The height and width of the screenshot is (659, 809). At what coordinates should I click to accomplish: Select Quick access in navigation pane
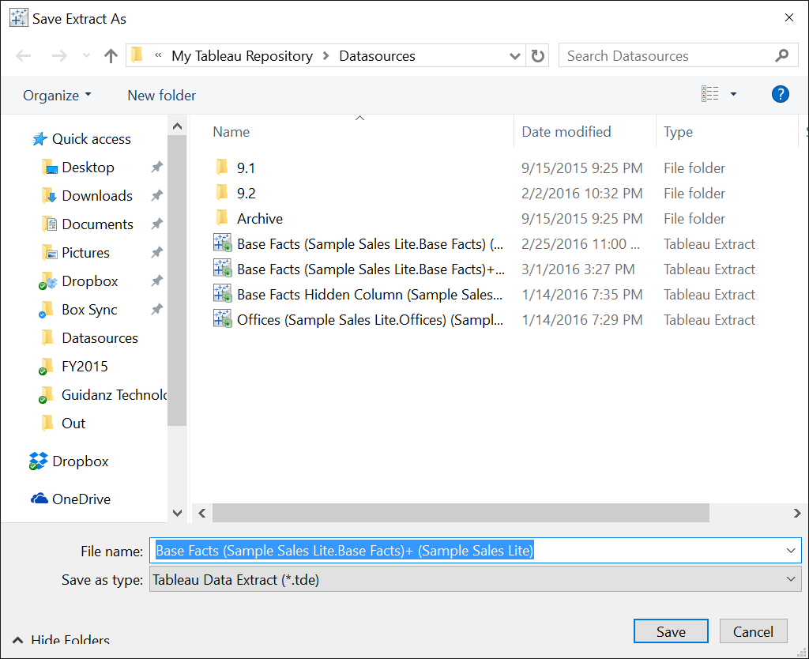[81, 139]
